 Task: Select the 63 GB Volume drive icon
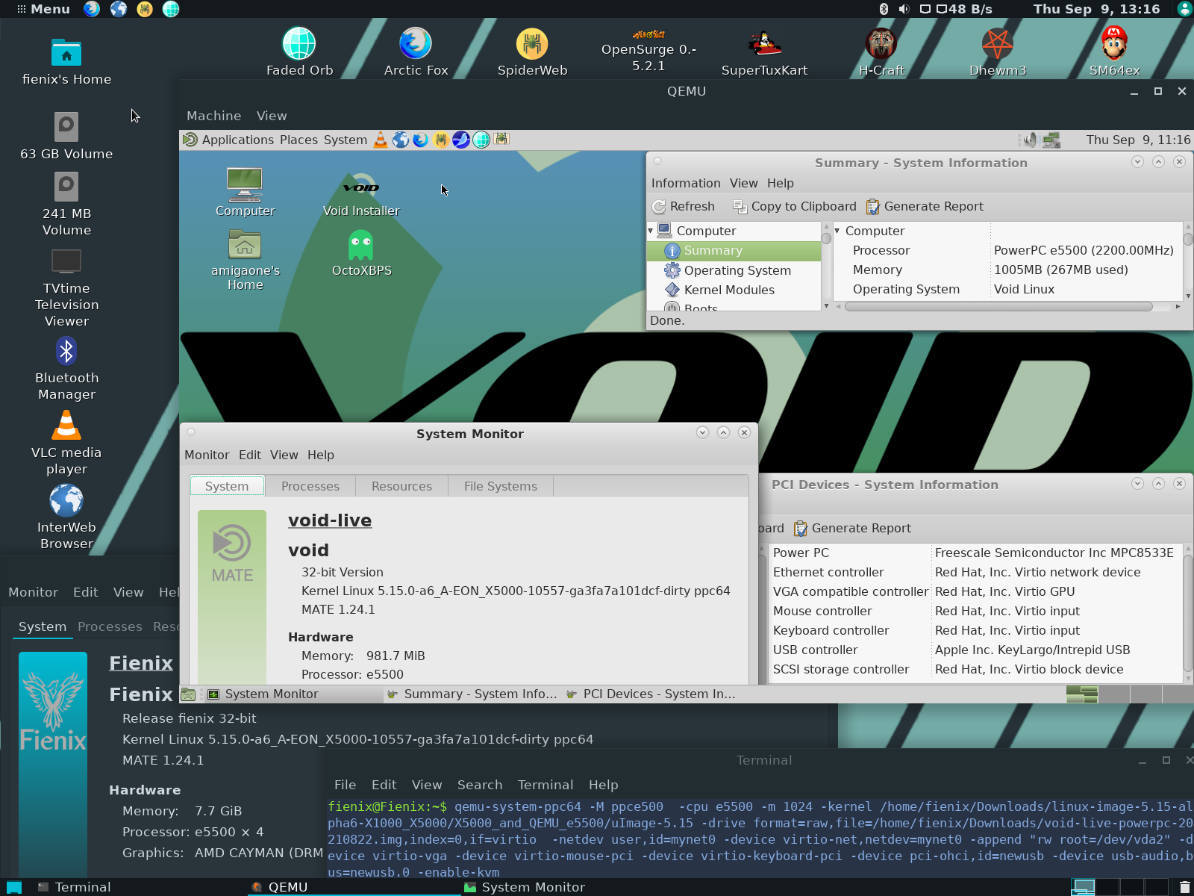66,136
